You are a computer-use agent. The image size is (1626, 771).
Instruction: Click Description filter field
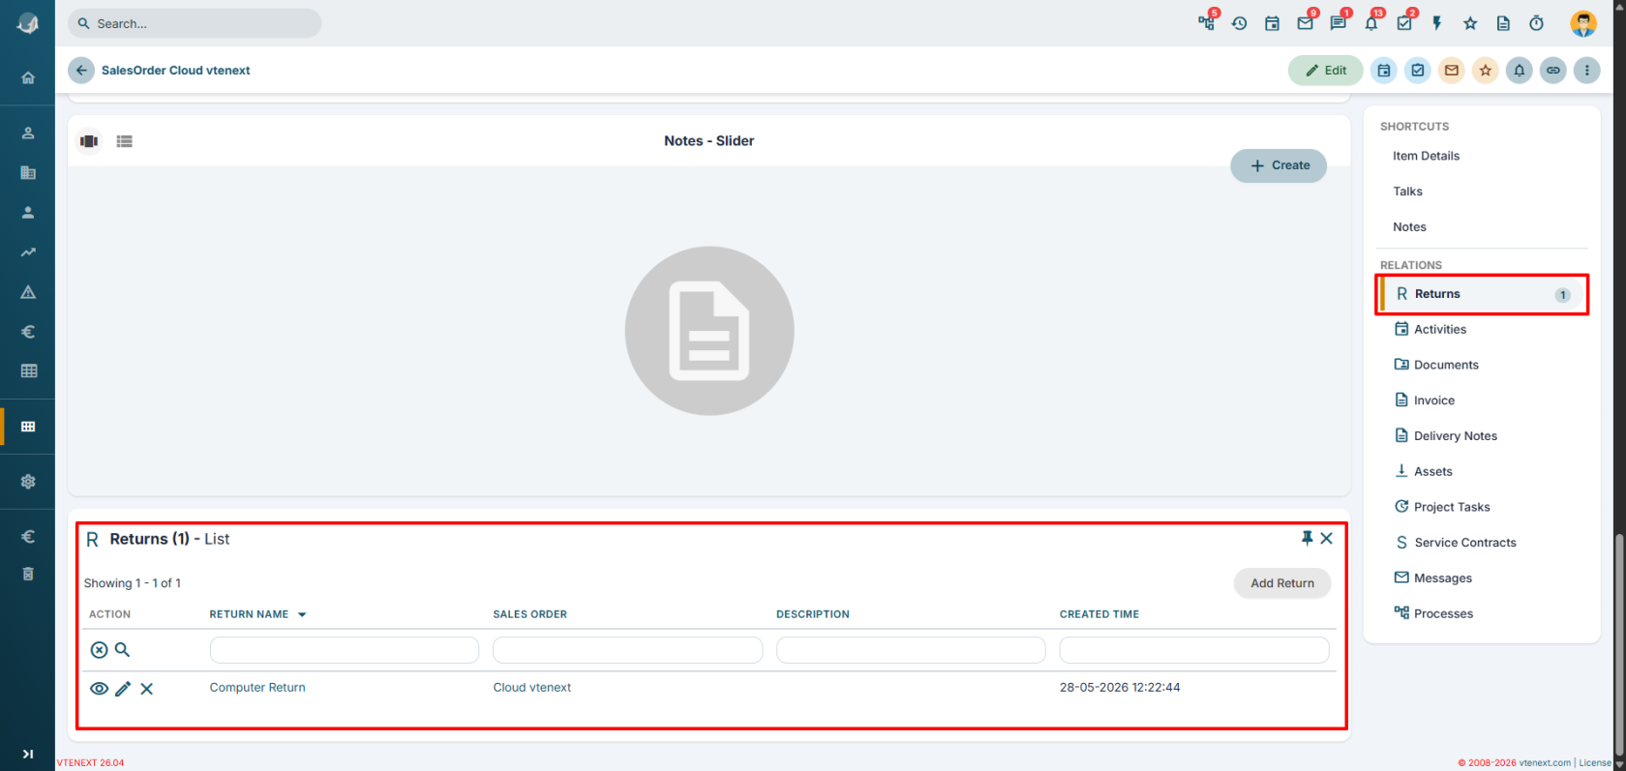(x=911, y=650)
